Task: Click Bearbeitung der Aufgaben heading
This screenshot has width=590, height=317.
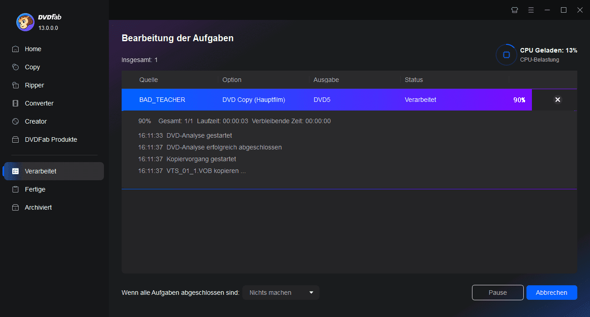Action: tap(177, 38)
